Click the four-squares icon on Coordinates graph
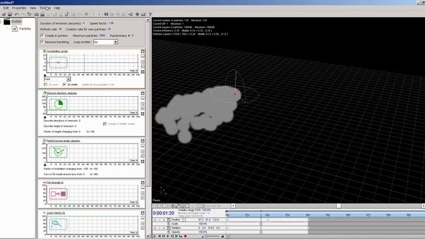Image resolution: width=425 pixels, height=239 pixels. [x=143, y=72]
